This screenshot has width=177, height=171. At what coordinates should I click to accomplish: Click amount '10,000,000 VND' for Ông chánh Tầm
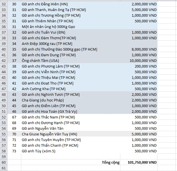coord(139,60)
